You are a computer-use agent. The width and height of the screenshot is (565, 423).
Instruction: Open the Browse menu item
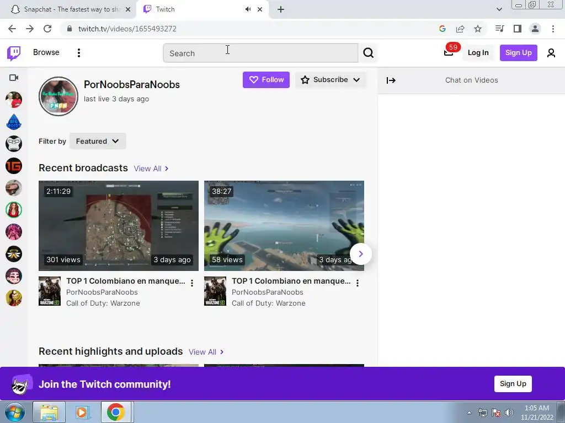point(46,52)
